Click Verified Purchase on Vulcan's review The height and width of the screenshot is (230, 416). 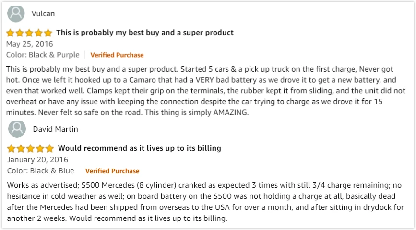117,55
